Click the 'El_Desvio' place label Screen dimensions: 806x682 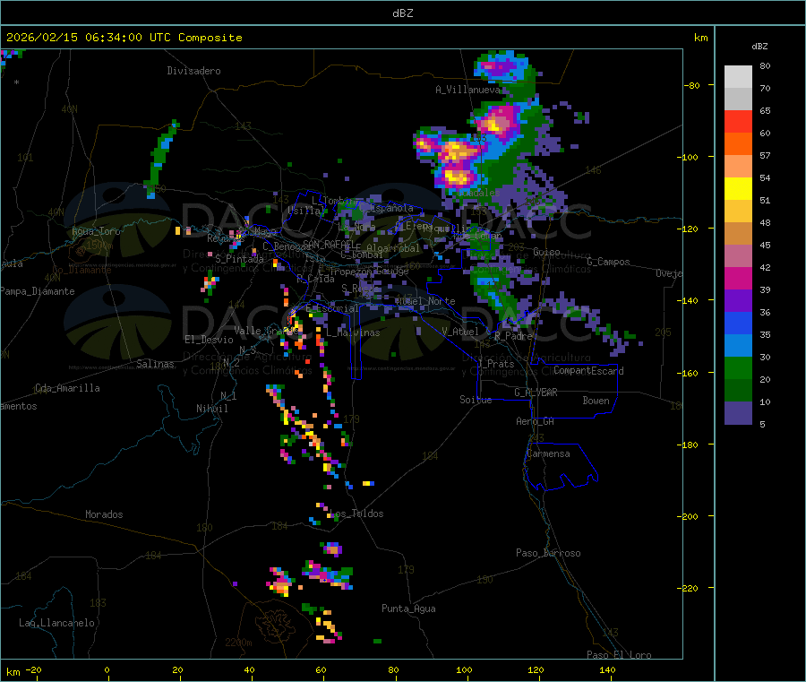pos(209,340)
